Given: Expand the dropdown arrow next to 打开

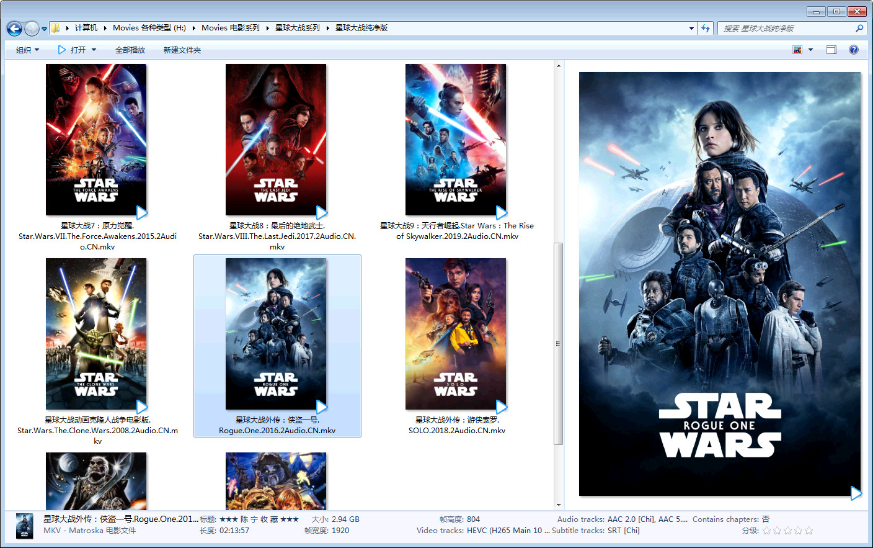Looking at the screenshot, I should click(x=94, y=50).
